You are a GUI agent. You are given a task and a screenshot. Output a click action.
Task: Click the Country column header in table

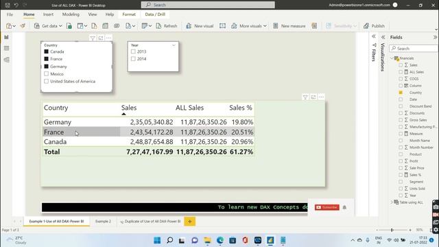(x=56, y=108)
